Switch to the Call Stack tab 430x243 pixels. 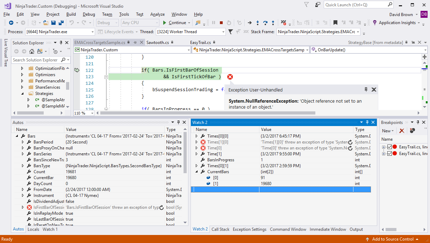(221, 229)
